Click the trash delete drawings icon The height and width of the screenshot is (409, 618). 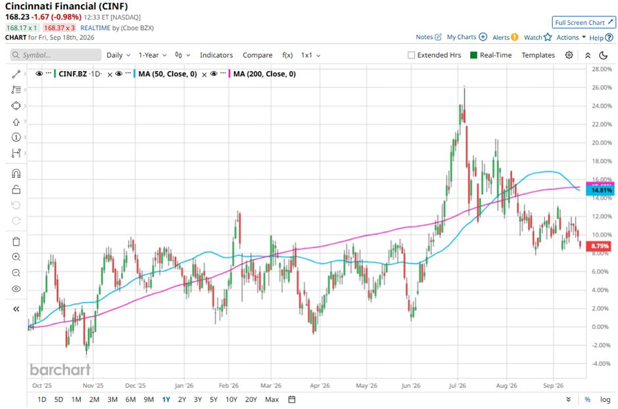coord(16,242)
